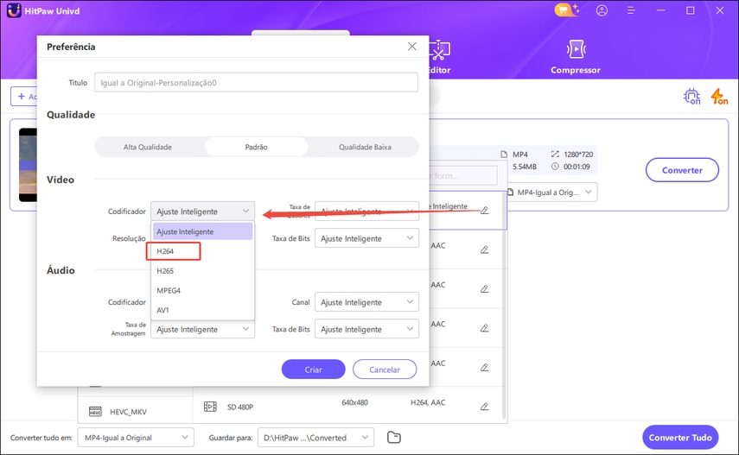Click the Editor scissors icon
The width and height of the screenshot is (739, 455).
tap(439, 50)
